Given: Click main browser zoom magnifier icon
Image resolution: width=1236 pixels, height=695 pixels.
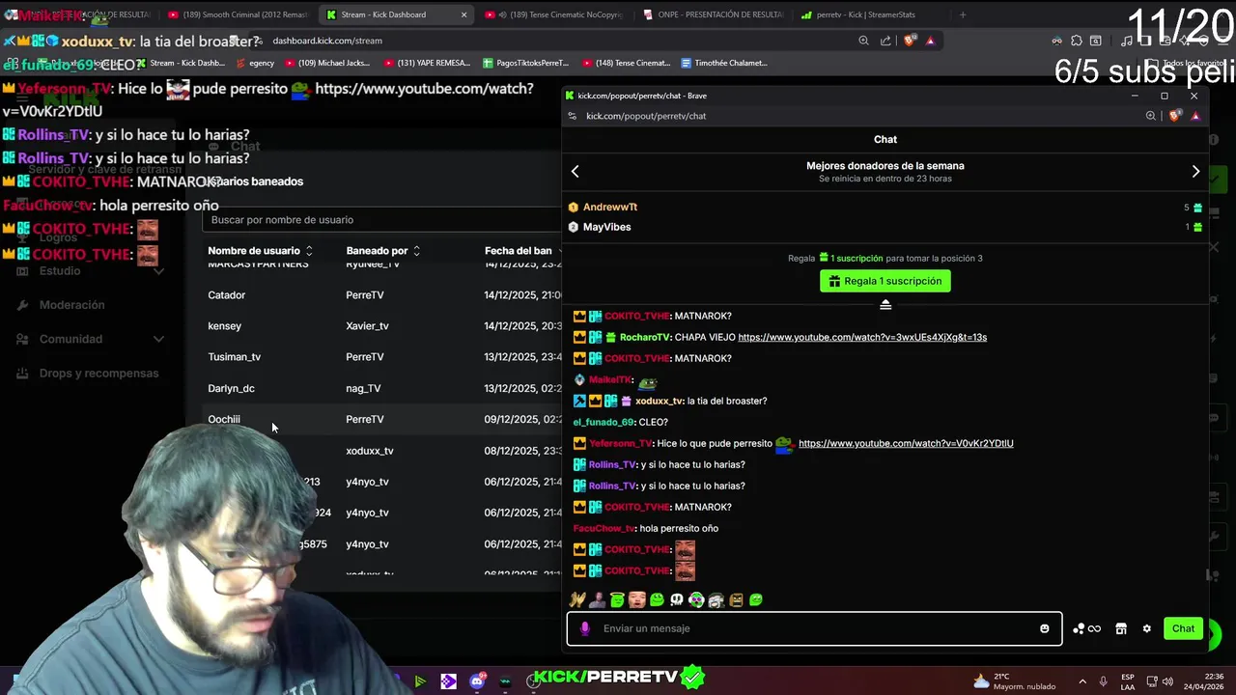Looking at the screenshot, I should click(x=863, y=41).
